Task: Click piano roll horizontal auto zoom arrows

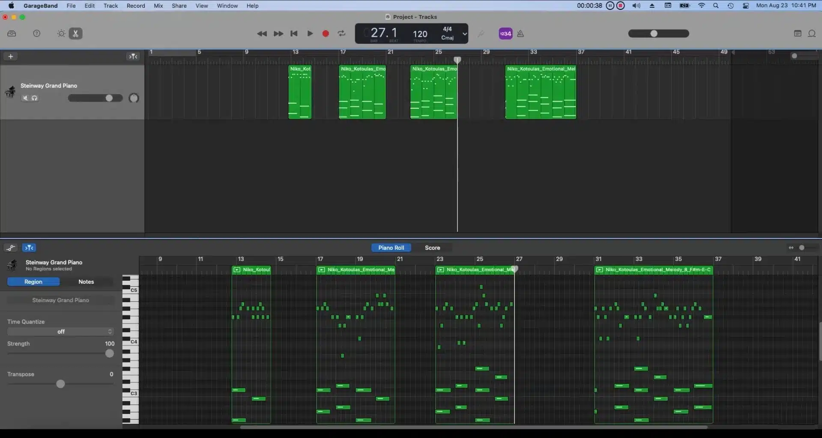Action: point(791,248)
